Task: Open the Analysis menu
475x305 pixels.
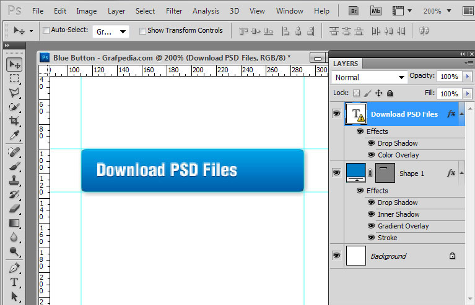Action: [206, 11]
